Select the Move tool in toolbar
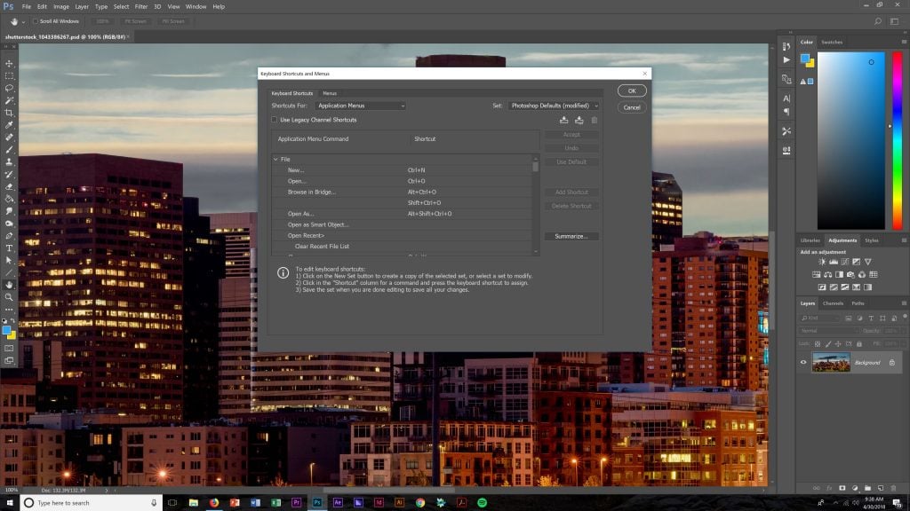The height and width of the screenshot is (511, 910). point(9,64)
